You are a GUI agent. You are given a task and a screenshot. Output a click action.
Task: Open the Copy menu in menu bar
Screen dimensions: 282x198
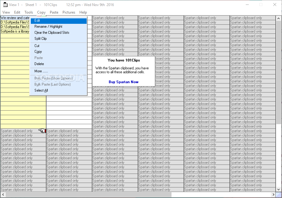click(41, 12)
